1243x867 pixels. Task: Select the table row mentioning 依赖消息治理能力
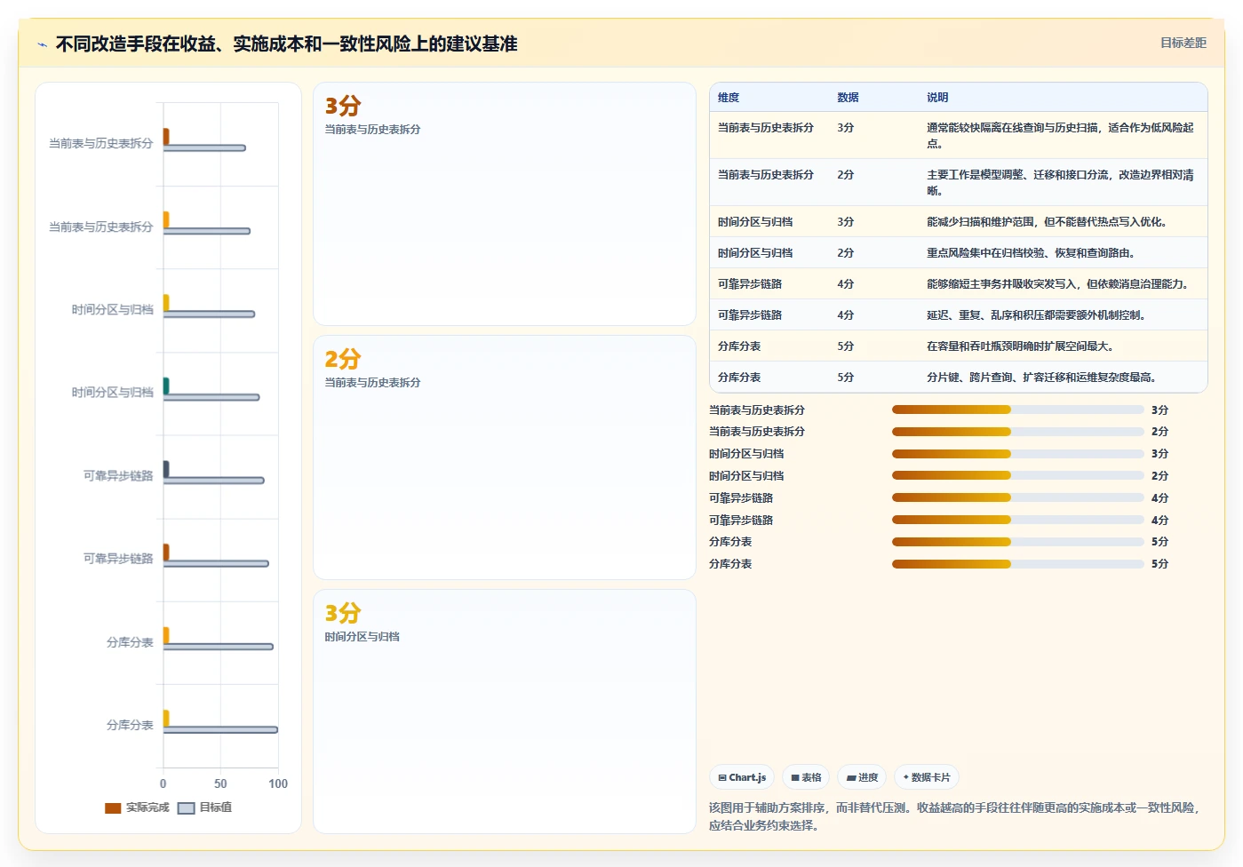coord(959,283)
